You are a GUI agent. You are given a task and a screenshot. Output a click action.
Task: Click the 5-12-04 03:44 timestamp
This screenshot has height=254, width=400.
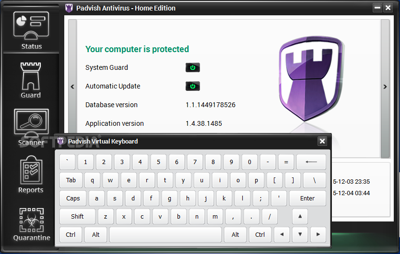click(x=351, y=193)
